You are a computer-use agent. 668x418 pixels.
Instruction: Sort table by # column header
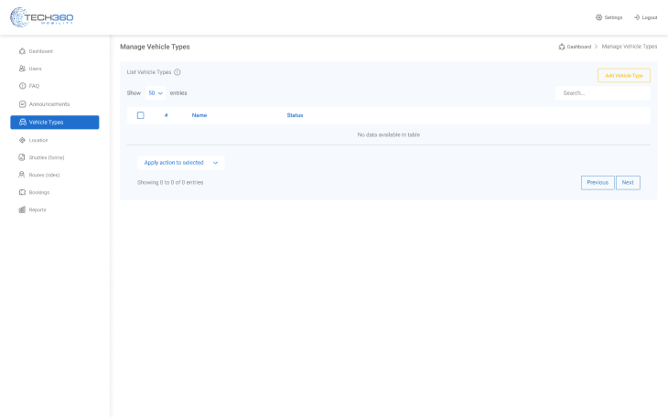167,115
